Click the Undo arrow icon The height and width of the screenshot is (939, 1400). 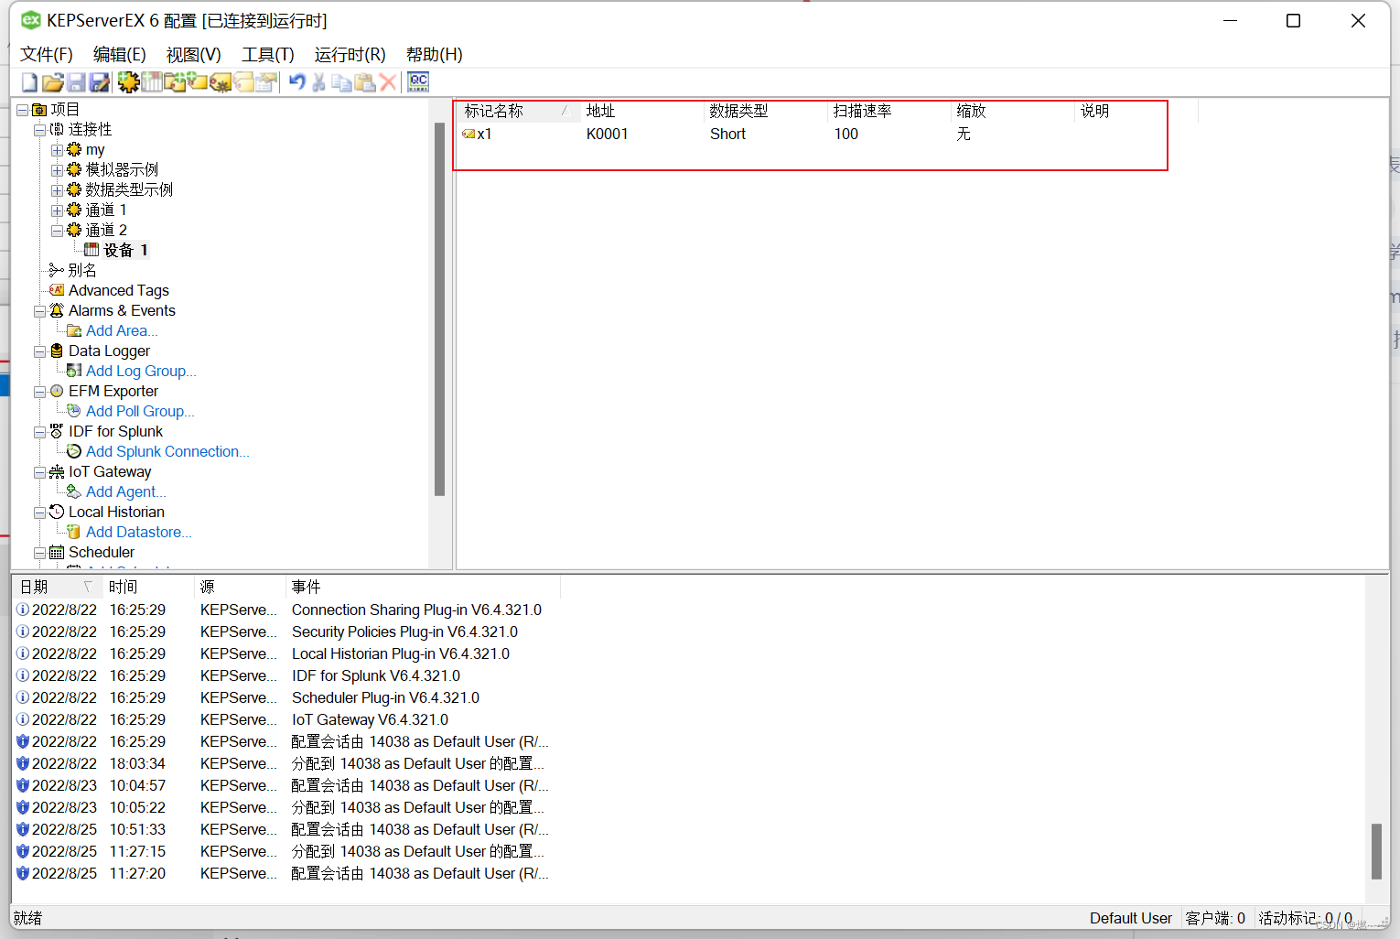click(x=296, y=82)
